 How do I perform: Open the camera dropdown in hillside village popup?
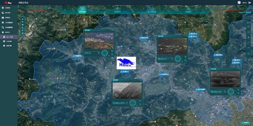pos(92,53)
